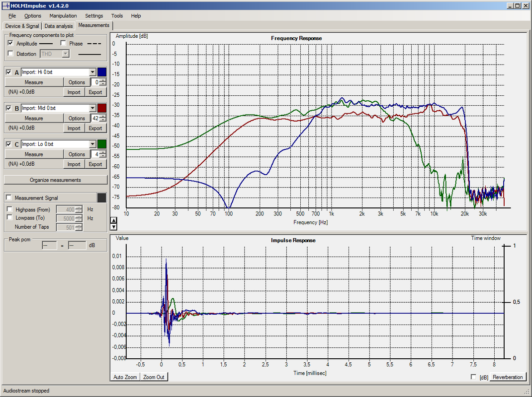Increase the slot C stepper value 4
The image size is (532, 397).
[x=103, y=152]
